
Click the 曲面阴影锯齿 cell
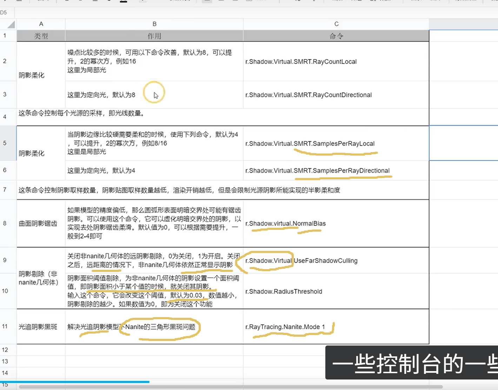pyautogui.click(x=41, y=223)
